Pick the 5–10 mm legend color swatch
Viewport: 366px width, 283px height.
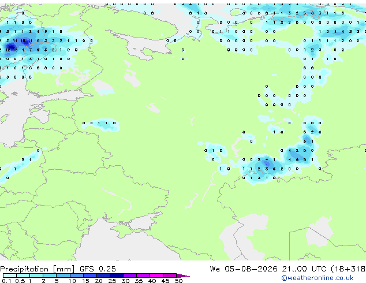[x=63, y=275]
